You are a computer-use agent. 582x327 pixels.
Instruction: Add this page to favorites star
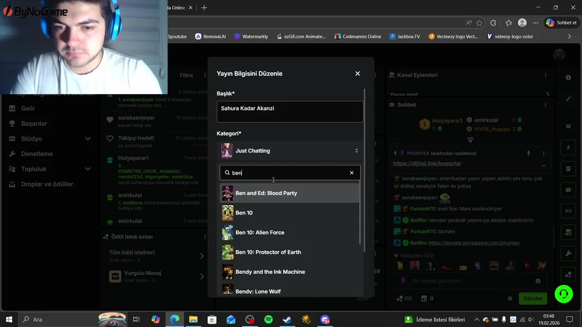pos(480,23)
